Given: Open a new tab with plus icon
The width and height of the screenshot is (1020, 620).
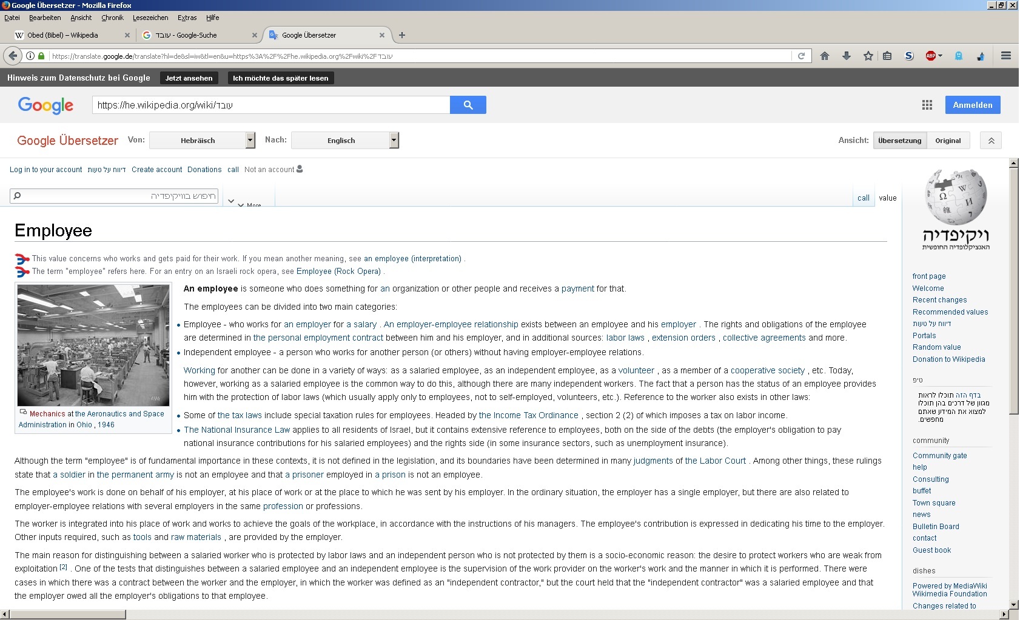Looking at the screenshot, I should click(x=401, y=35).
